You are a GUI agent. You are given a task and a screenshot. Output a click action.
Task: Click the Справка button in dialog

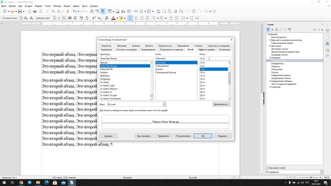[108, 136]
